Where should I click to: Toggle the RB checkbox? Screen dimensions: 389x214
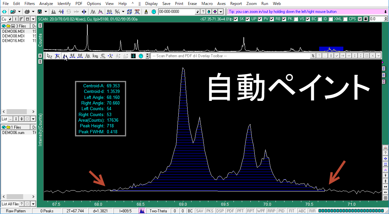272,19
